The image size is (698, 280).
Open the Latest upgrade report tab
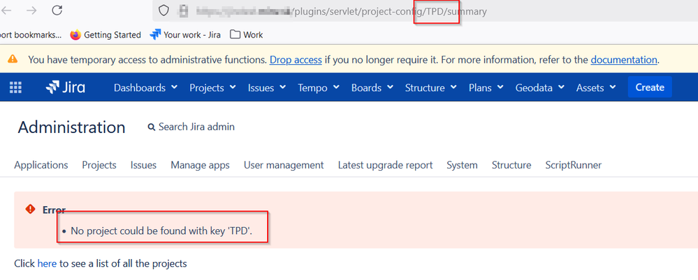point(385,165)
